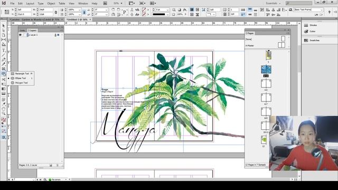The image size is (338, 190).
Task: Open the Pages panel menu icon
Action: pyautogui.click(x=287, y=33)
